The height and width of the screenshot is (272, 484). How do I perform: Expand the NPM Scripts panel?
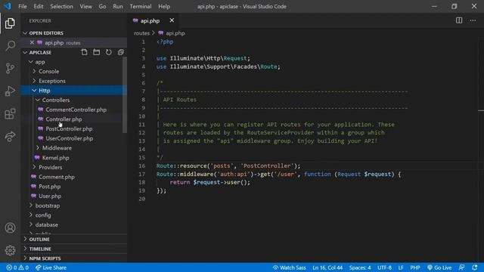click(x=74, y=258)
